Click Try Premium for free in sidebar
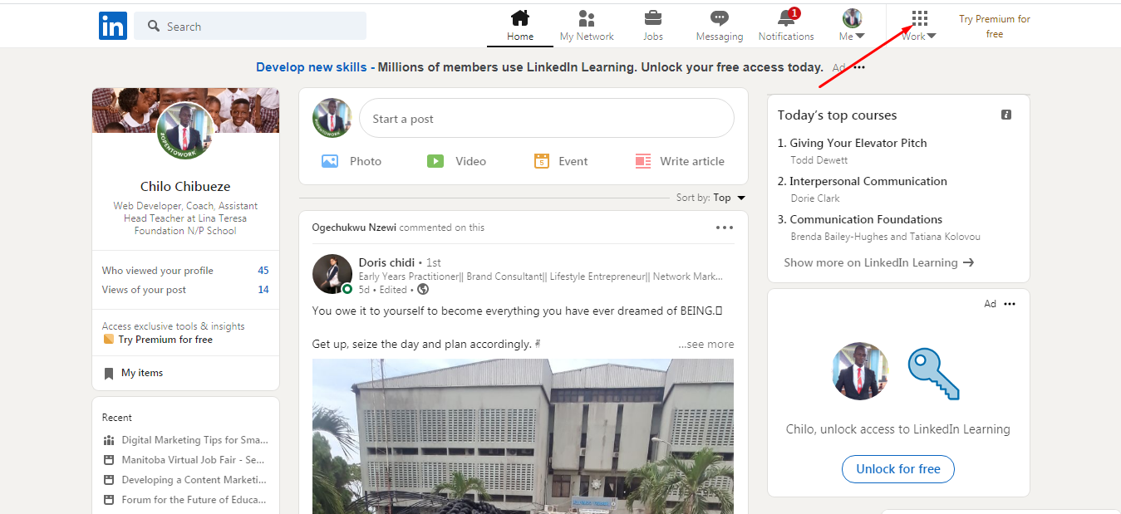The height and width of the screenshot is (514, 1121). tap(158, 340)
